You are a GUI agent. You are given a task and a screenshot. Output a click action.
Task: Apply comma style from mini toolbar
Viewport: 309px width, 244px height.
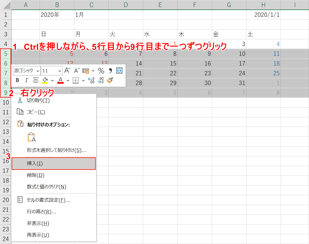(110, 70)
